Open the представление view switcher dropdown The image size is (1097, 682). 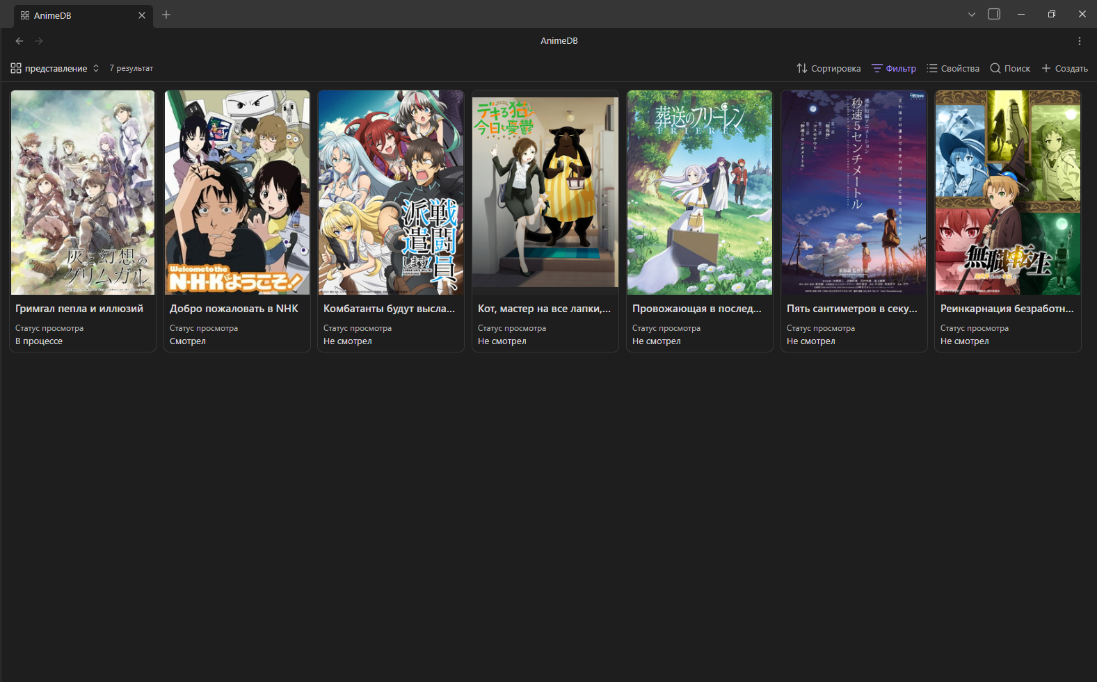click(x=55, y=68)
